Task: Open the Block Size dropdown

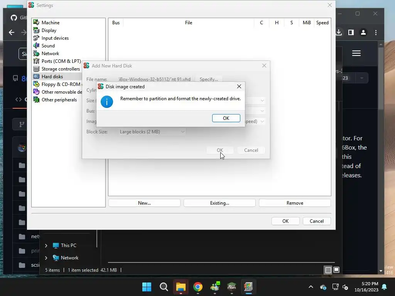Action: coord(152,132)
